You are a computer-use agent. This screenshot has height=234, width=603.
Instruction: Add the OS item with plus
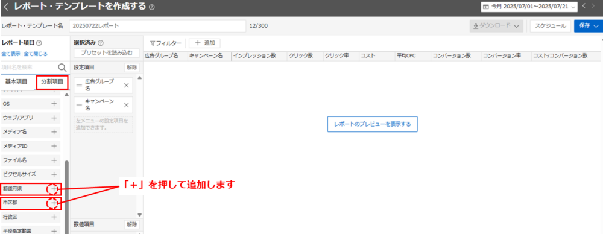(x=54, y=104)
